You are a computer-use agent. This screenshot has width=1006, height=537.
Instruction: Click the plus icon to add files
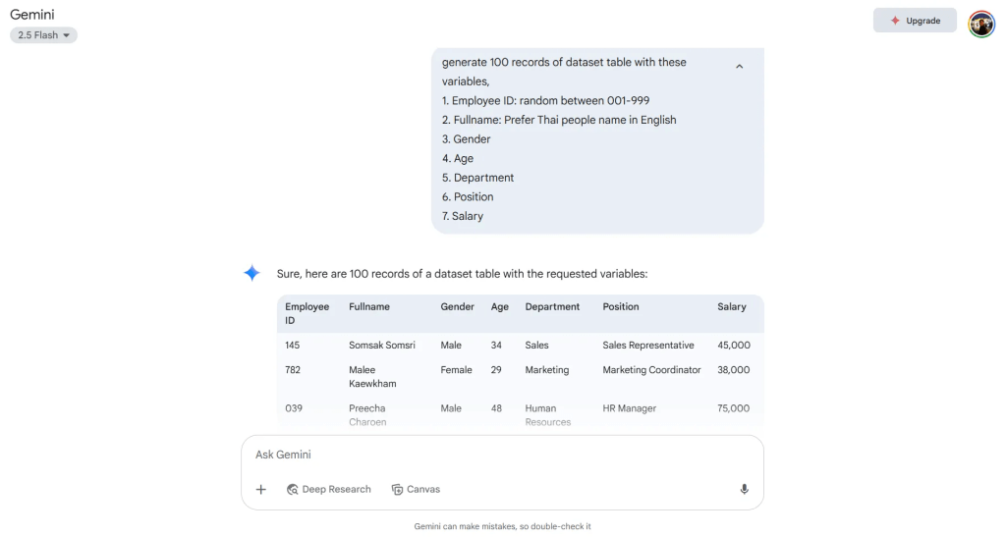click(261, 489)
